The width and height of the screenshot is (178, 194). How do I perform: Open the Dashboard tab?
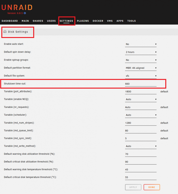(10, 21)
